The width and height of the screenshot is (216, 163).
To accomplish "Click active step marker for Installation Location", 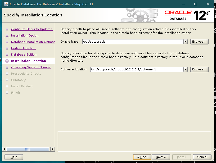I will [7, 61].
